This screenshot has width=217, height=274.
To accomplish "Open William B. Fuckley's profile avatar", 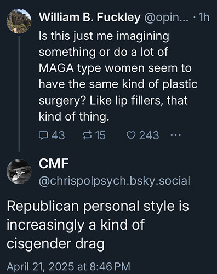I will click(19, 21).
